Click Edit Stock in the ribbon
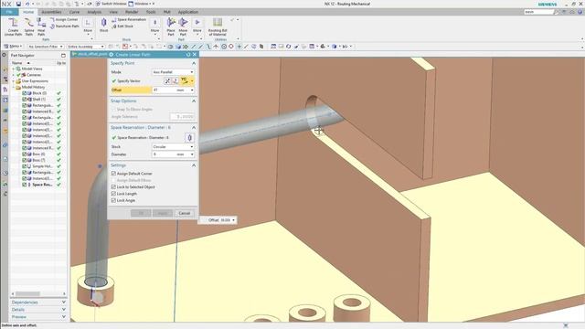 (x=122, y=27)
